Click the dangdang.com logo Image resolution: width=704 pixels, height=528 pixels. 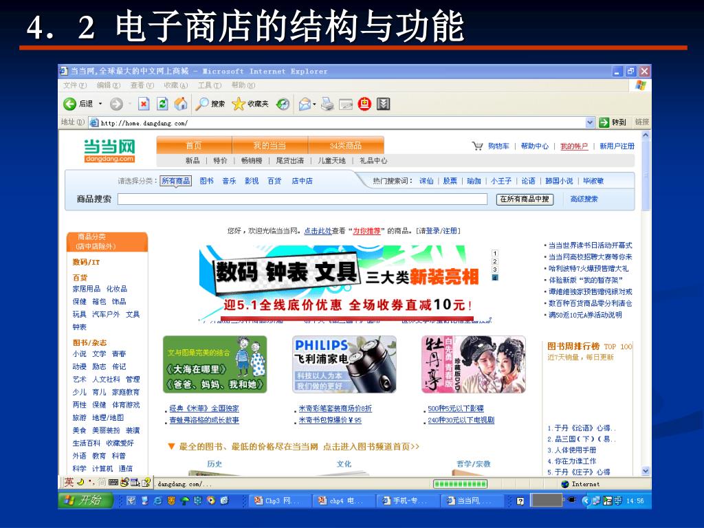109,151
